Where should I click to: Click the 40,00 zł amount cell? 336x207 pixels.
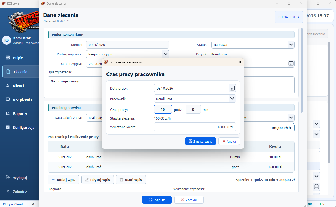275,157
